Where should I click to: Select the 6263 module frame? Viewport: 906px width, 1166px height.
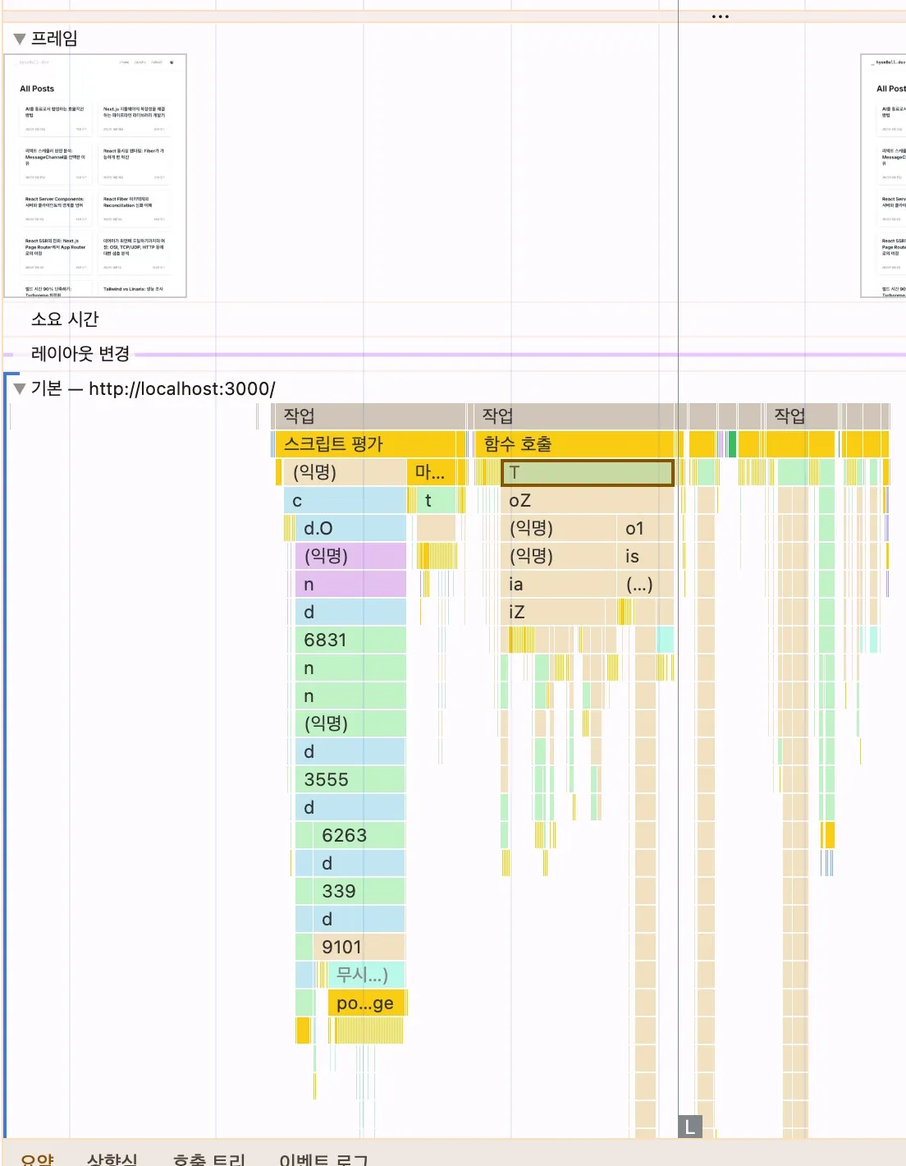coord(359,835)
